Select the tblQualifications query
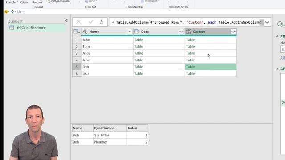This screenshot has width=285, height=160. click(37, 28)
